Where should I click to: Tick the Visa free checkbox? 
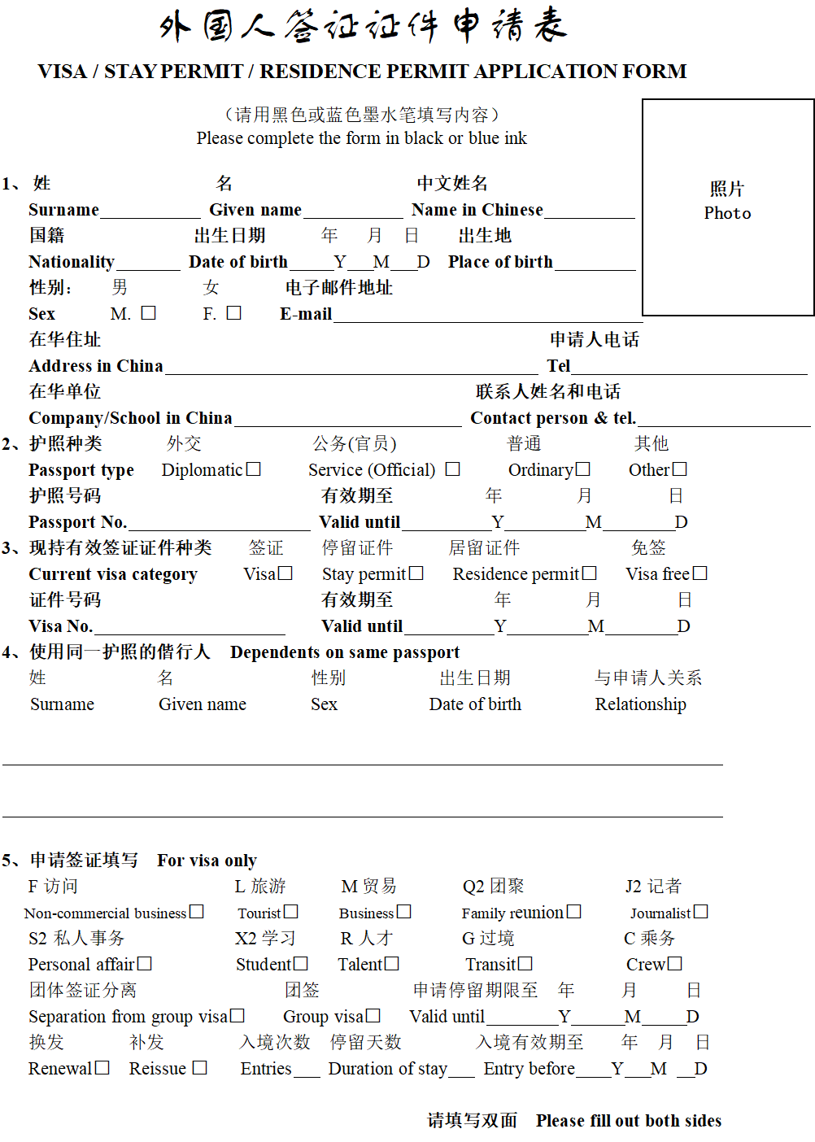pos(700,573)
